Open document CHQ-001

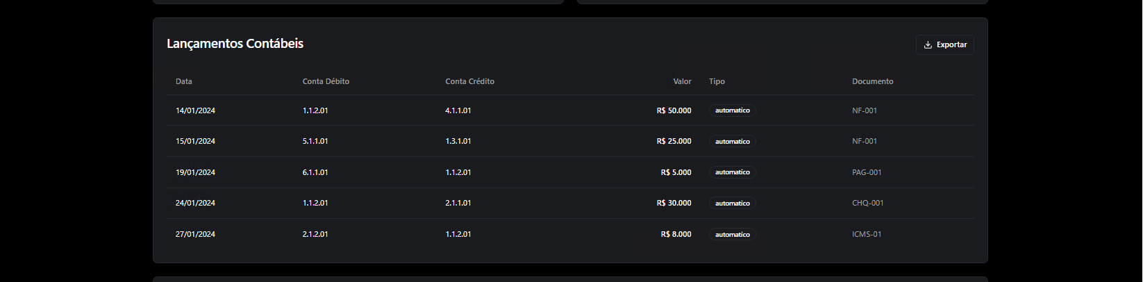click(x=868, y=204)
